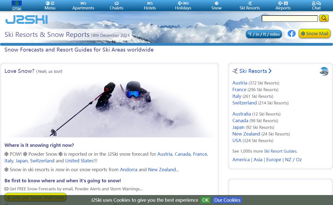Click the J2Ski flag icon in navbar
This screenshot has height=205, width=333.
[x=17, y=3]
